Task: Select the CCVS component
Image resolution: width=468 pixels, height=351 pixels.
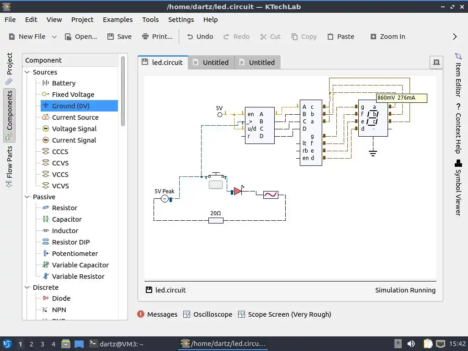Action: coord(60,163)
